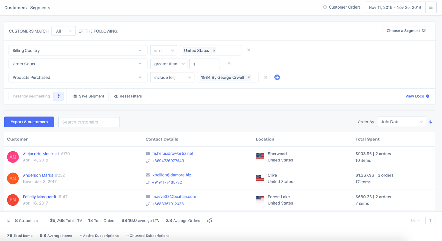Image resolution: width=442 pixels, height=241 pixels.
Task: Click Anderson Marks' avatar
Action: [13, 178]
